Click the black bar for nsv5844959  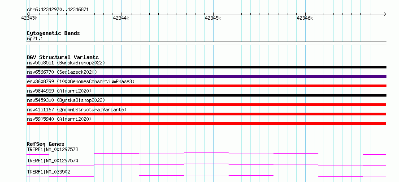(x=206, y=95)
